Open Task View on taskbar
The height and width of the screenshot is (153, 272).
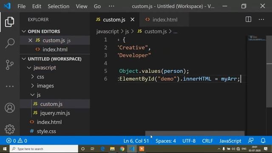(92, 149)
